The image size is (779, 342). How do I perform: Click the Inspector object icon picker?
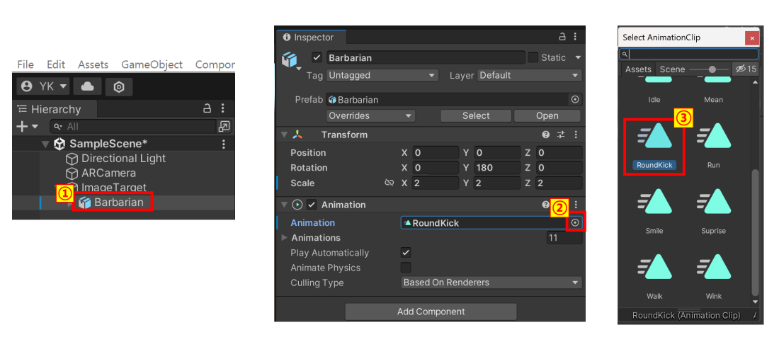(x=291, y=61)
